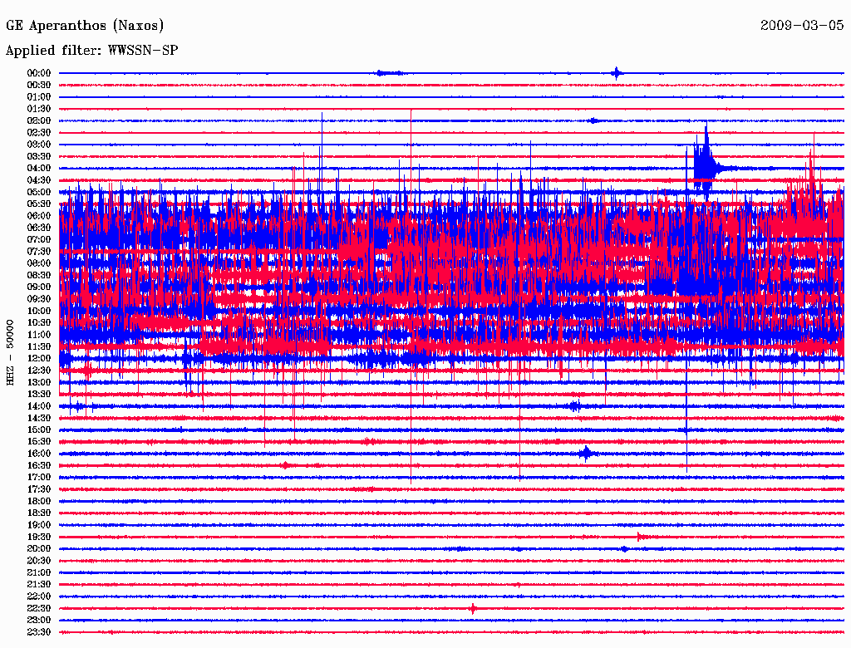Click the 02:30 time label

[39, 133]
